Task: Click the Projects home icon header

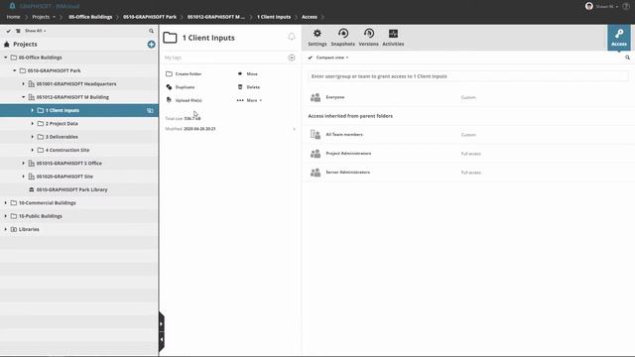Action: 7,44
